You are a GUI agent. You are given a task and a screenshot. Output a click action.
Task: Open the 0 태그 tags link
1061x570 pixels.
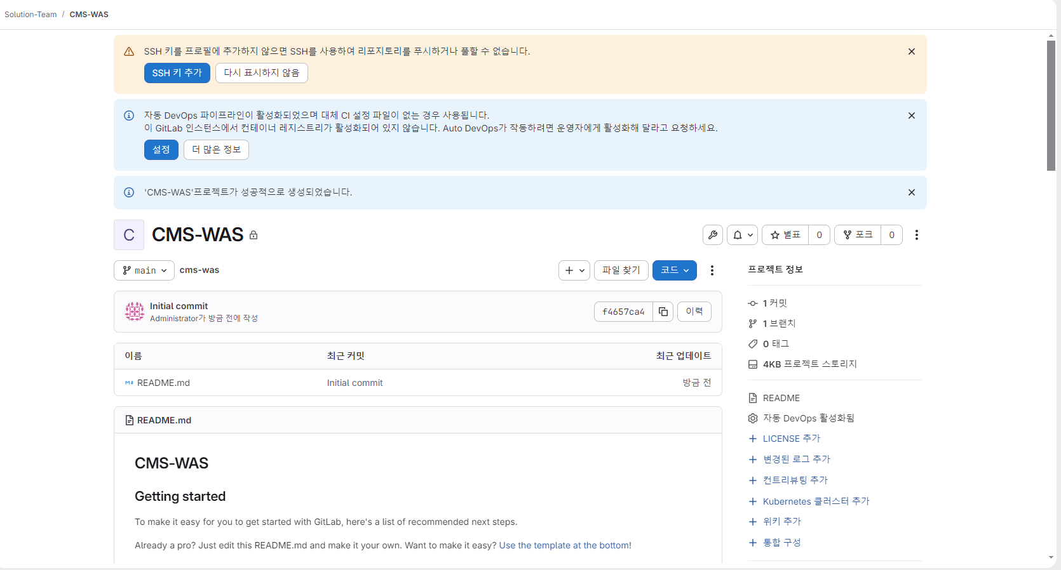[776, 344]
